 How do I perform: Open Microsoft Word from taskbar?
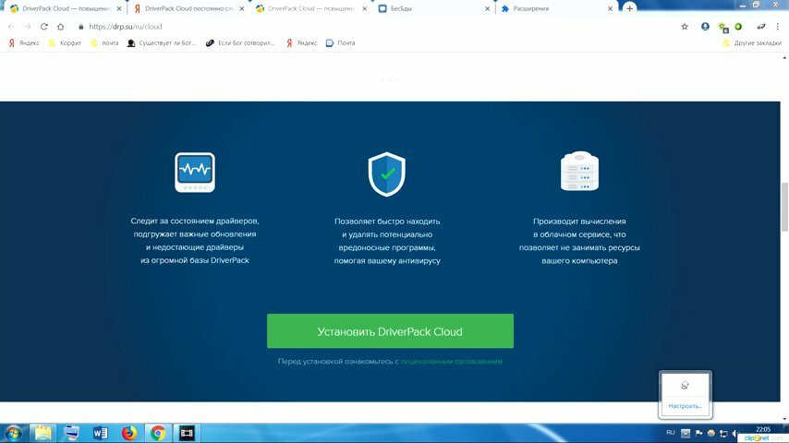point(100,433)
